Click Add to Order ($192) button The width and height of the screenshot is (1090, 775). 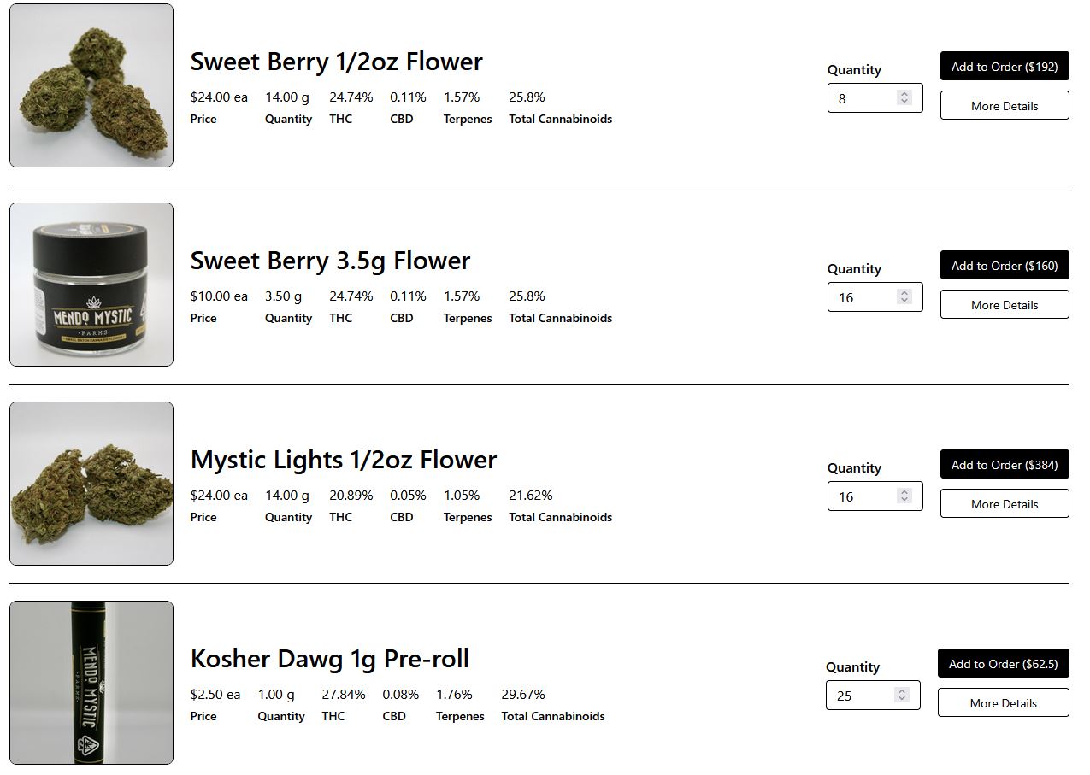[1004, 67]
